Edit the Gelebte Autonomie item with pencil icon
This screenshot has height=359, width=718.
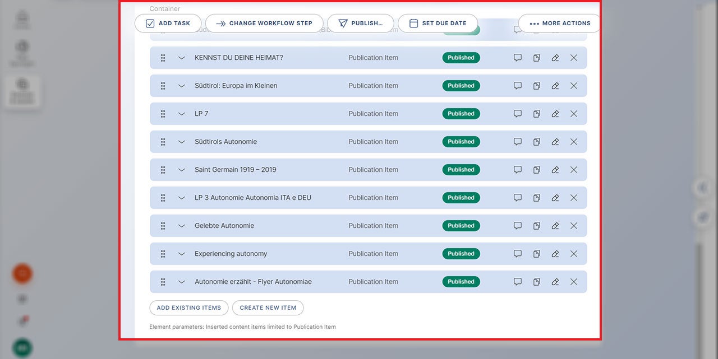[x=555, y=226]
